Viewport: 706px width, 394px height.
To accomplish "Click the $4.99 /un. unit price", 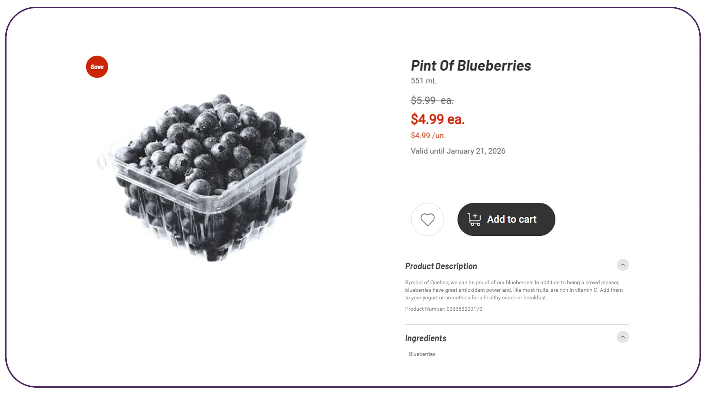I will pos(428,136).
